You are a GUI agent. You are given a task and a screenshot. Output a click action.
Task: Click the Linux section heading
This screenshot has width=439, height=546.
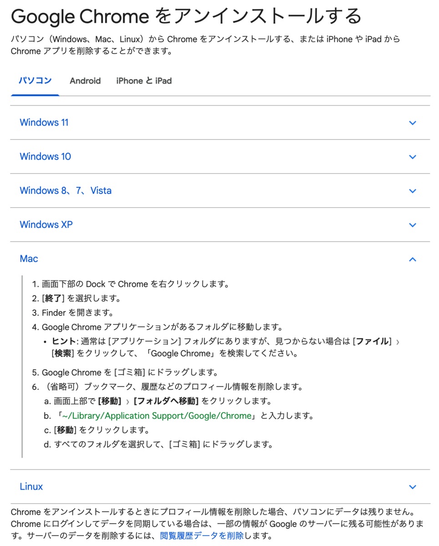tap(31, 486)
